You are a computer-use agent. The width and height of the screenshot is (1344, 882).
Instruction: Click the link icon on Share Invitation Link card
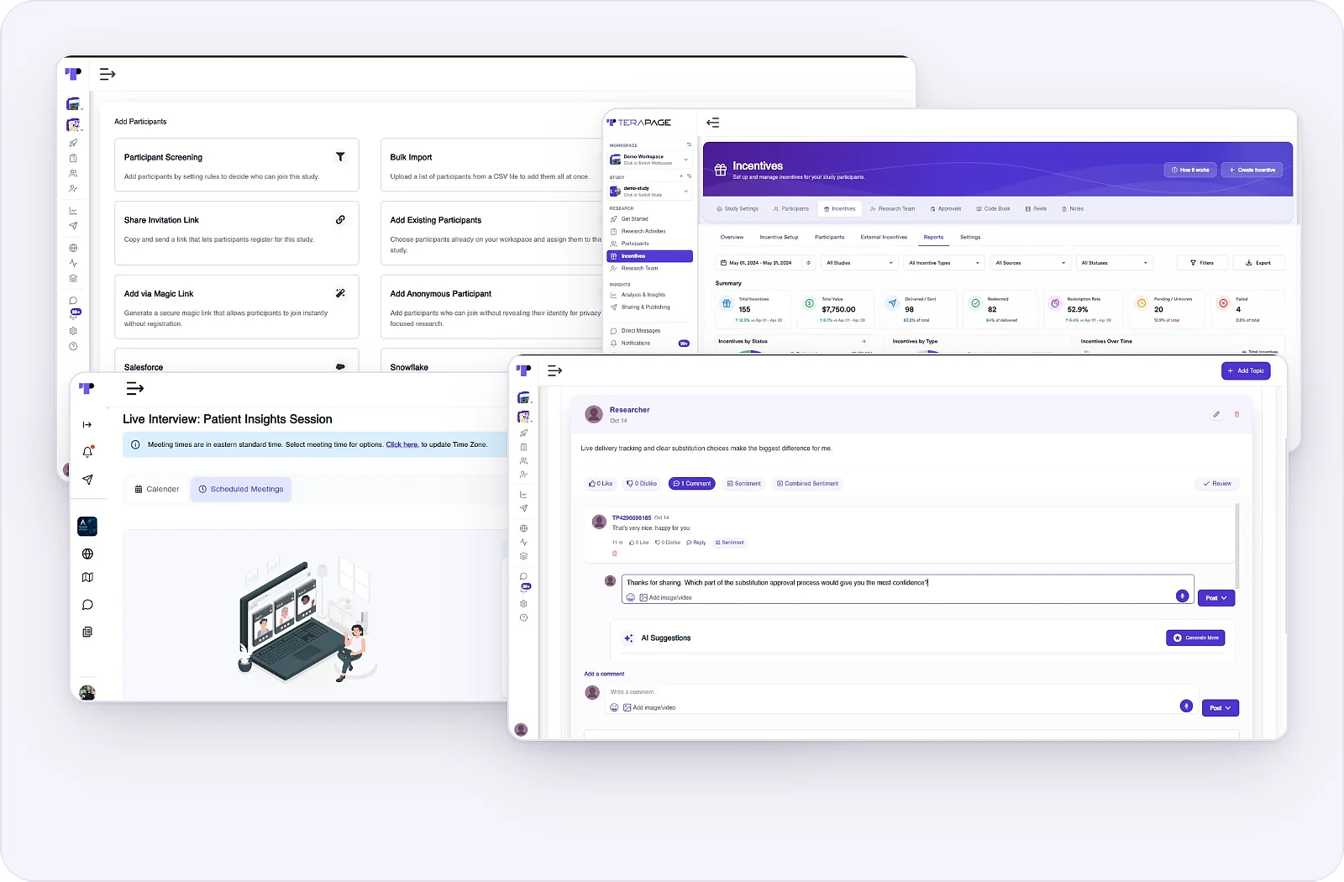pos(340,219)
